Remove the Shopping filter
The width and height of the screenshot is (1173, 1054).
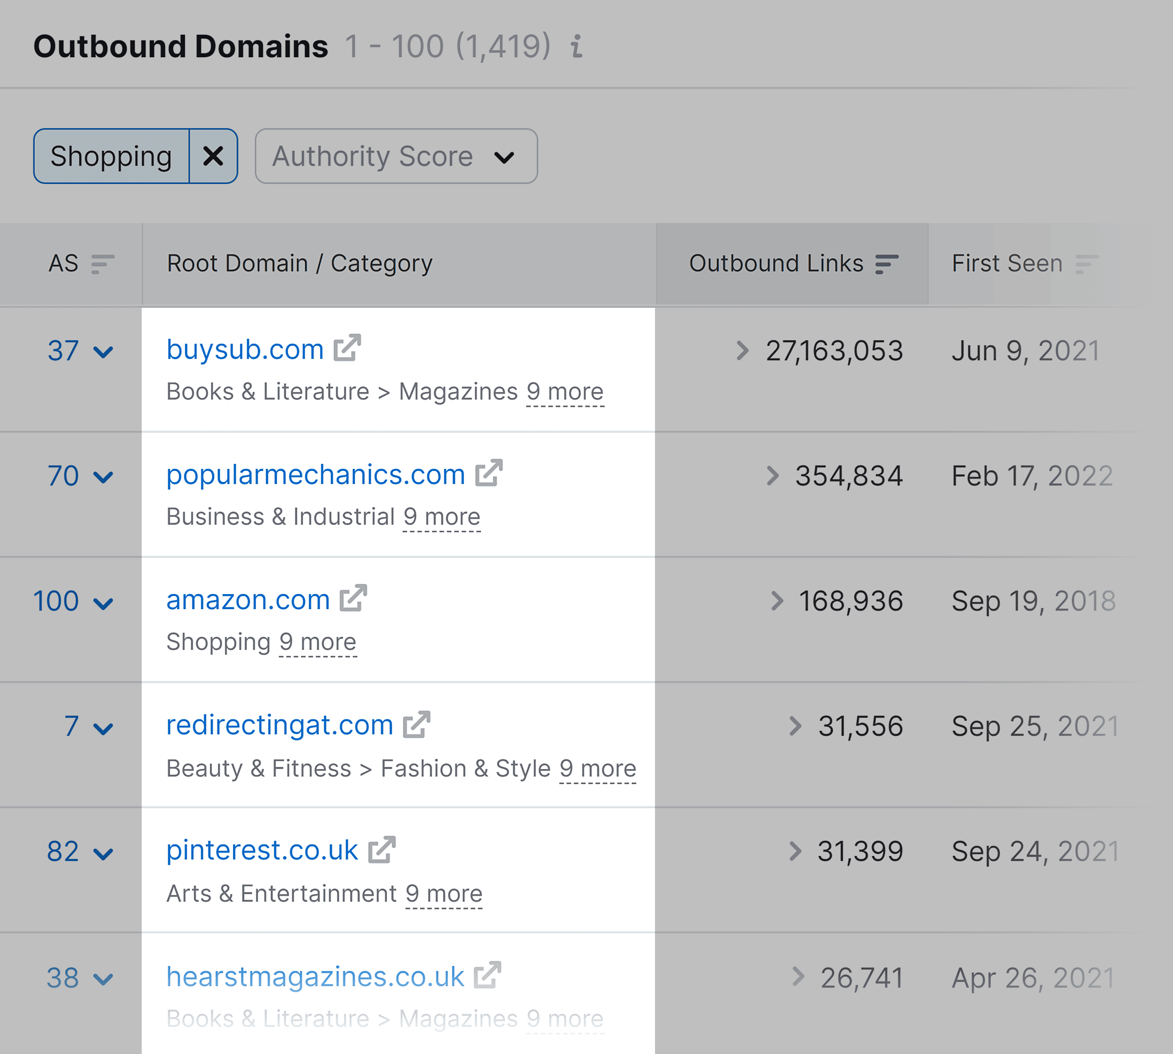point(213,155)
